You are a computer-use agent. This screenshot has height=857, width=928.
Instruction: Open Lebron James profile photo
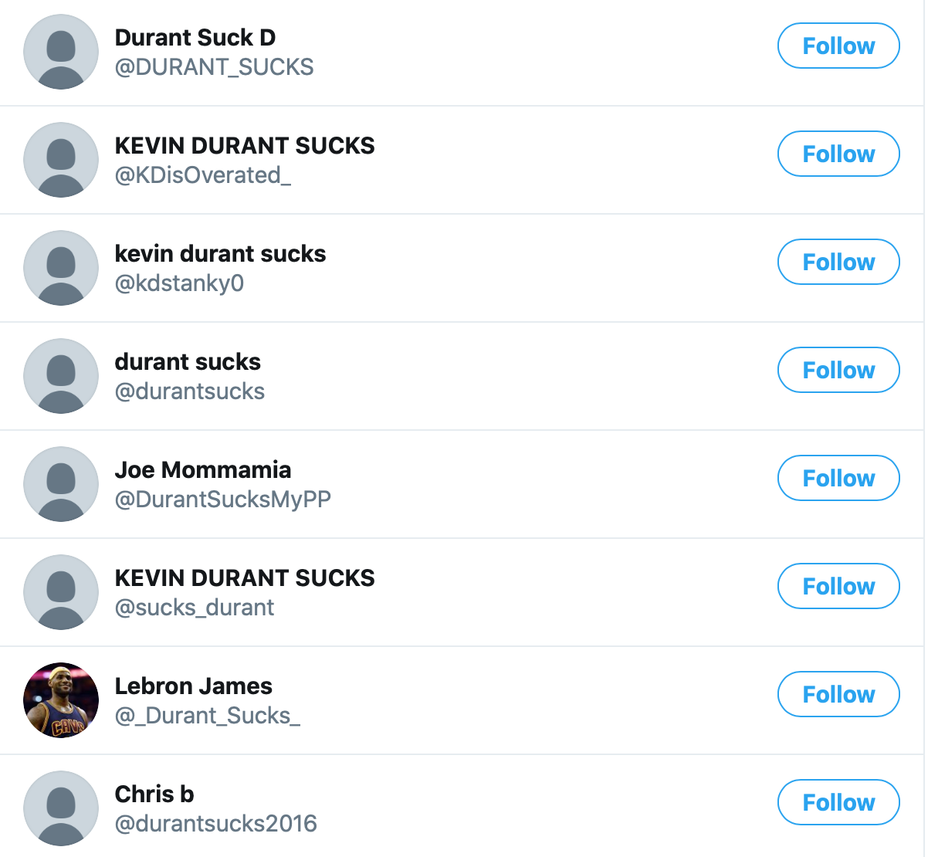[x=61, y=700]
